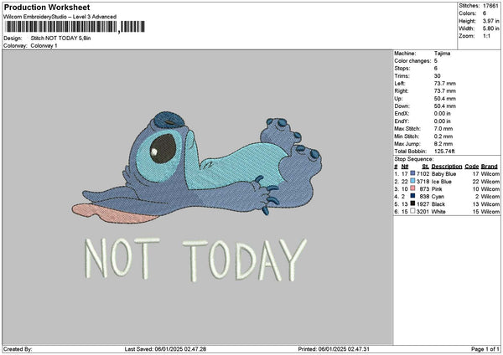Click the Brand column header
The image size is (503, 355).
(490, 167)
